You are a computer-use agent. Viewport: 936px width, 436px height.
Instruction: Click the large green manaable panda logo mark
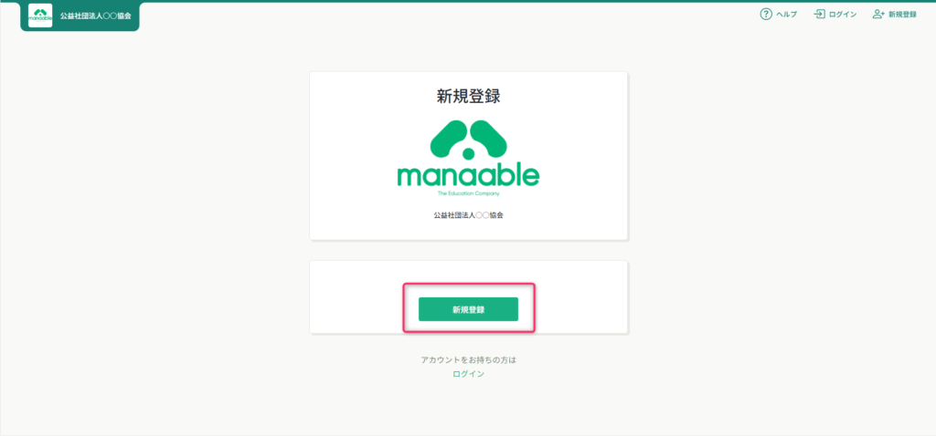point(469,140)
